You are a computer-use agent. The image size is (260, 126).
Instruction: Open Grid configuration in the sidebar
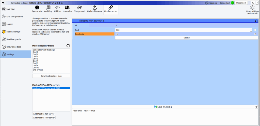(x=15, y=16)
